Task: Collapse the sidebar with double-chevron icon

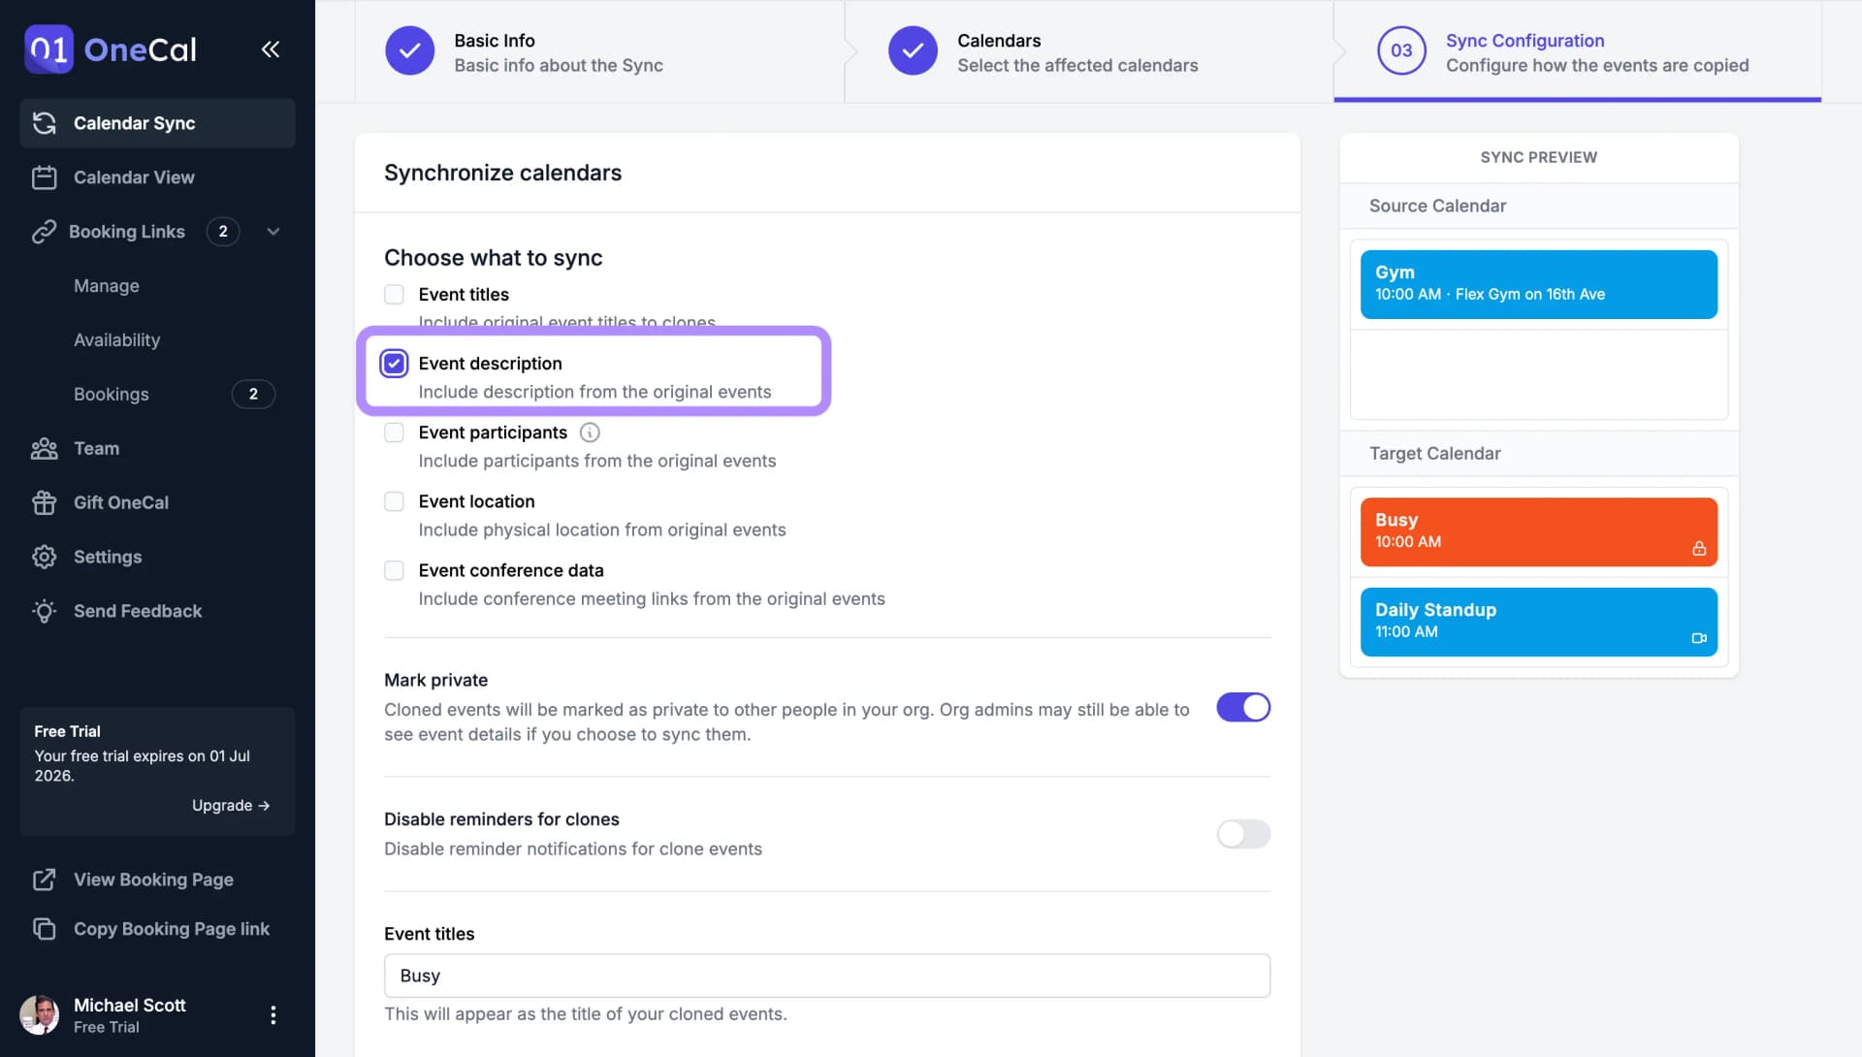Action: click(x=271, y=49)
